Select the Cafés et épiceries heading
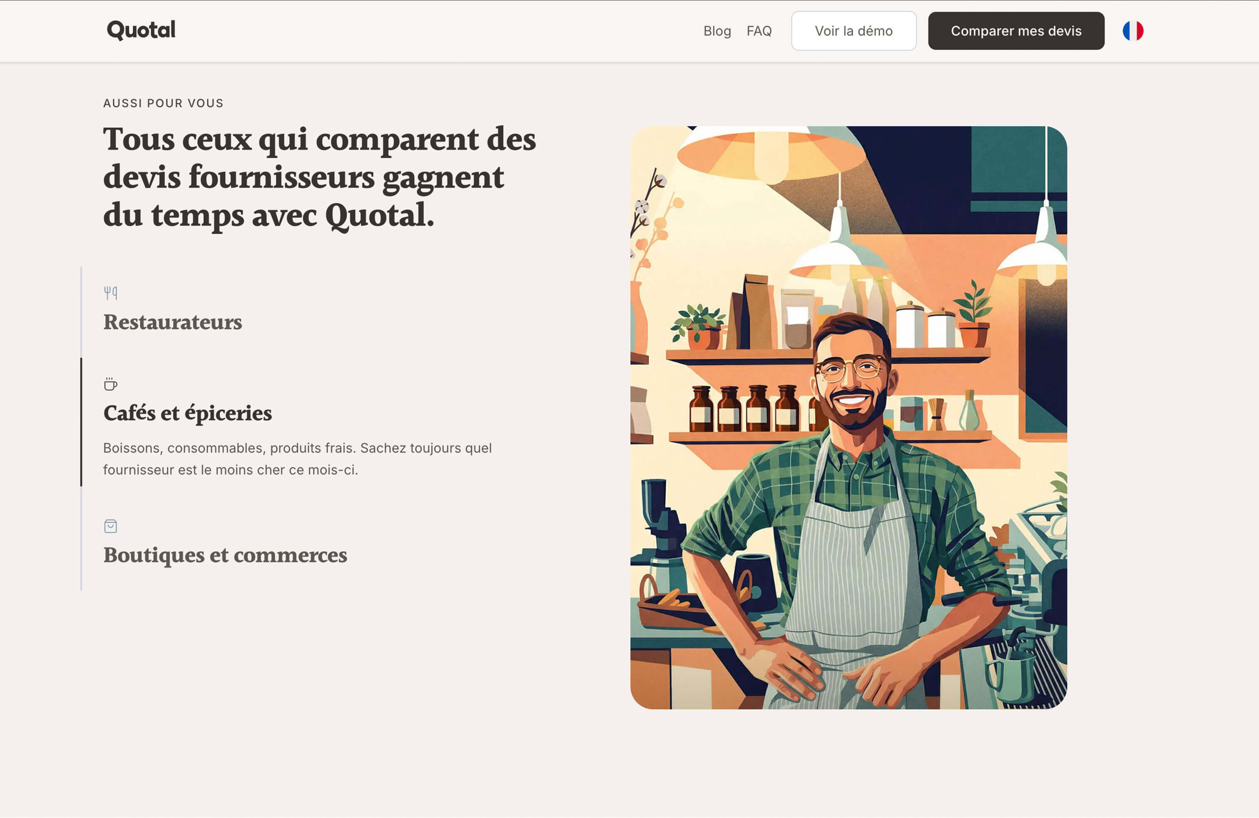Screen dimensions: 1259x818 (187, 413)
